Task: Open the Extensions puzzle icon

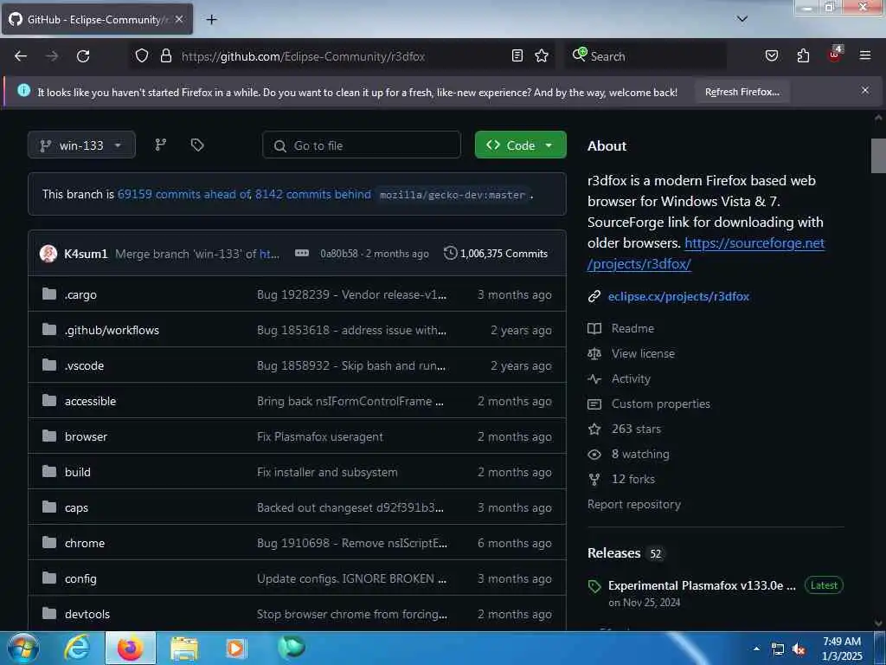Action: 803,55
